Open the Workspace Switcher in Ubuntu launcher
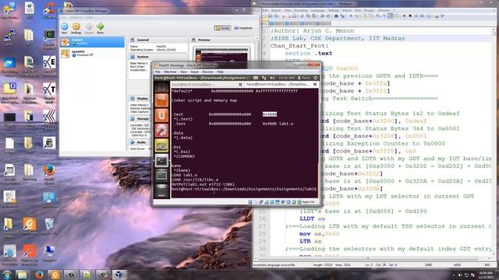Viewport: 499px width, 280px height. (x=161, y=175)
